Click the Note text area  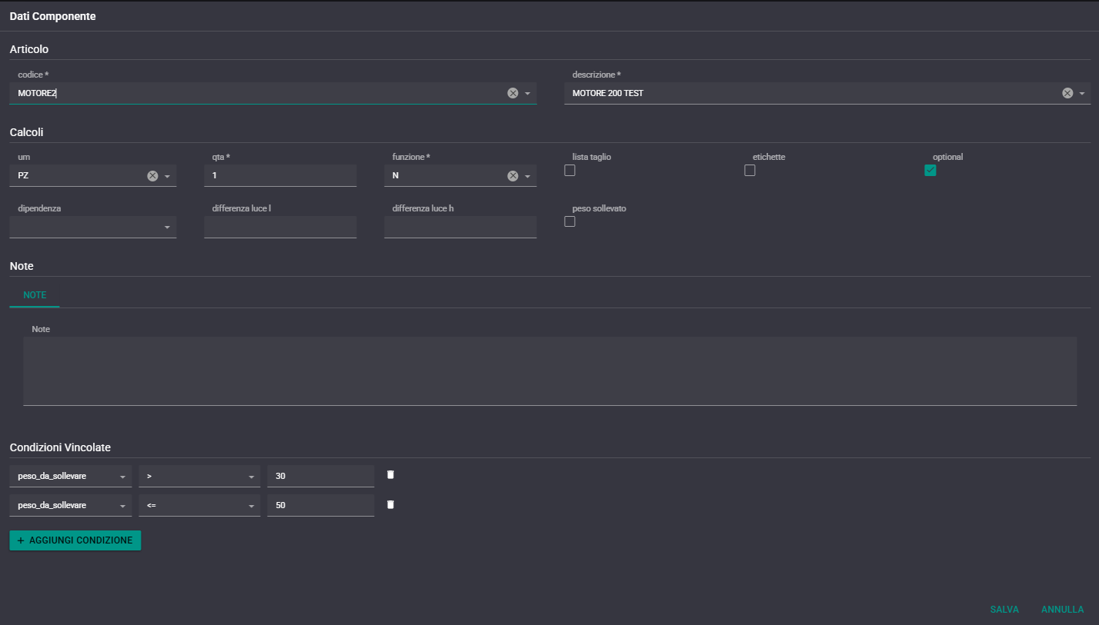click(549, 371)
